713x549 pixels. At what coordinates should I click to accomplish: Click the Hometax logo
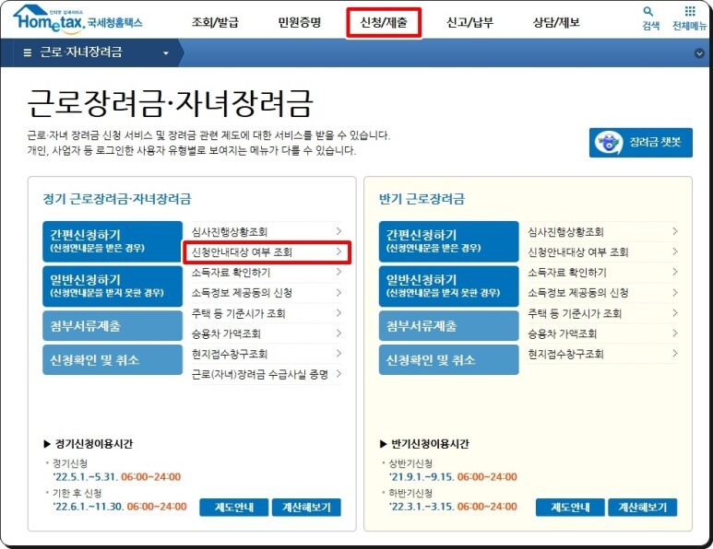point(77,19)
